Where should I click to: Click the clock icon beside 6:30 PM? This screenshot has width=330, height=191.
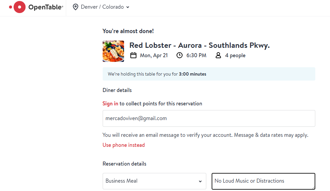tap(180, 55)
